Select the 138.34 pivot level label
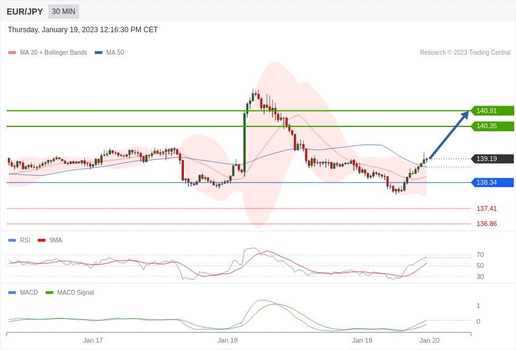 point(493,182)
